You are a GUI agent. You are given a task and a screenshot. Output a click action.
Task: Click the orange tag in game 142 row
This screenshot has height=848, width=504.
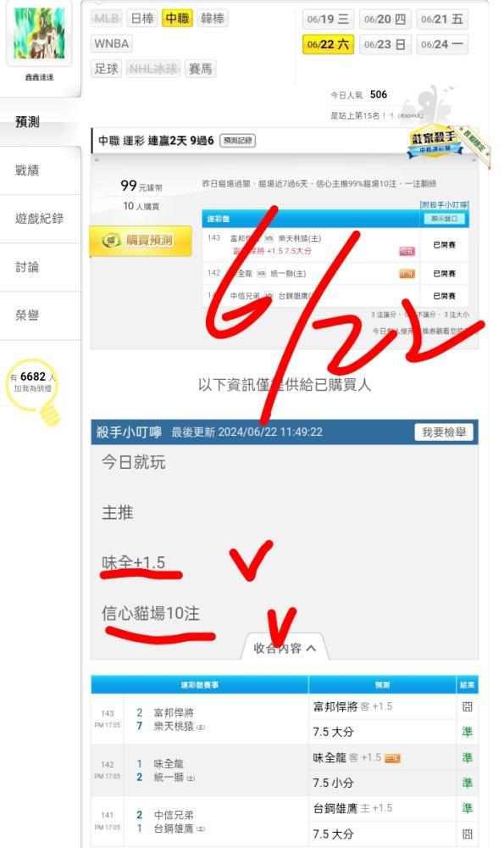407,274
